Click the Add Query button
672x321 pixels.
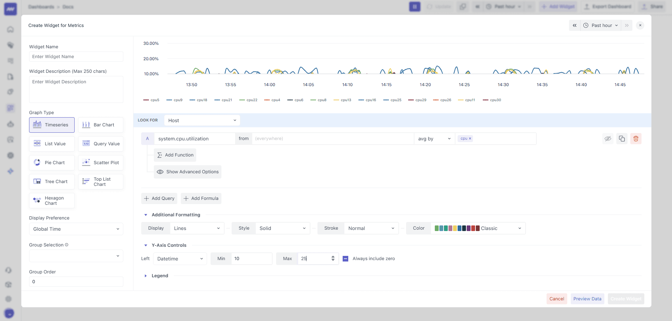(159, 198)
